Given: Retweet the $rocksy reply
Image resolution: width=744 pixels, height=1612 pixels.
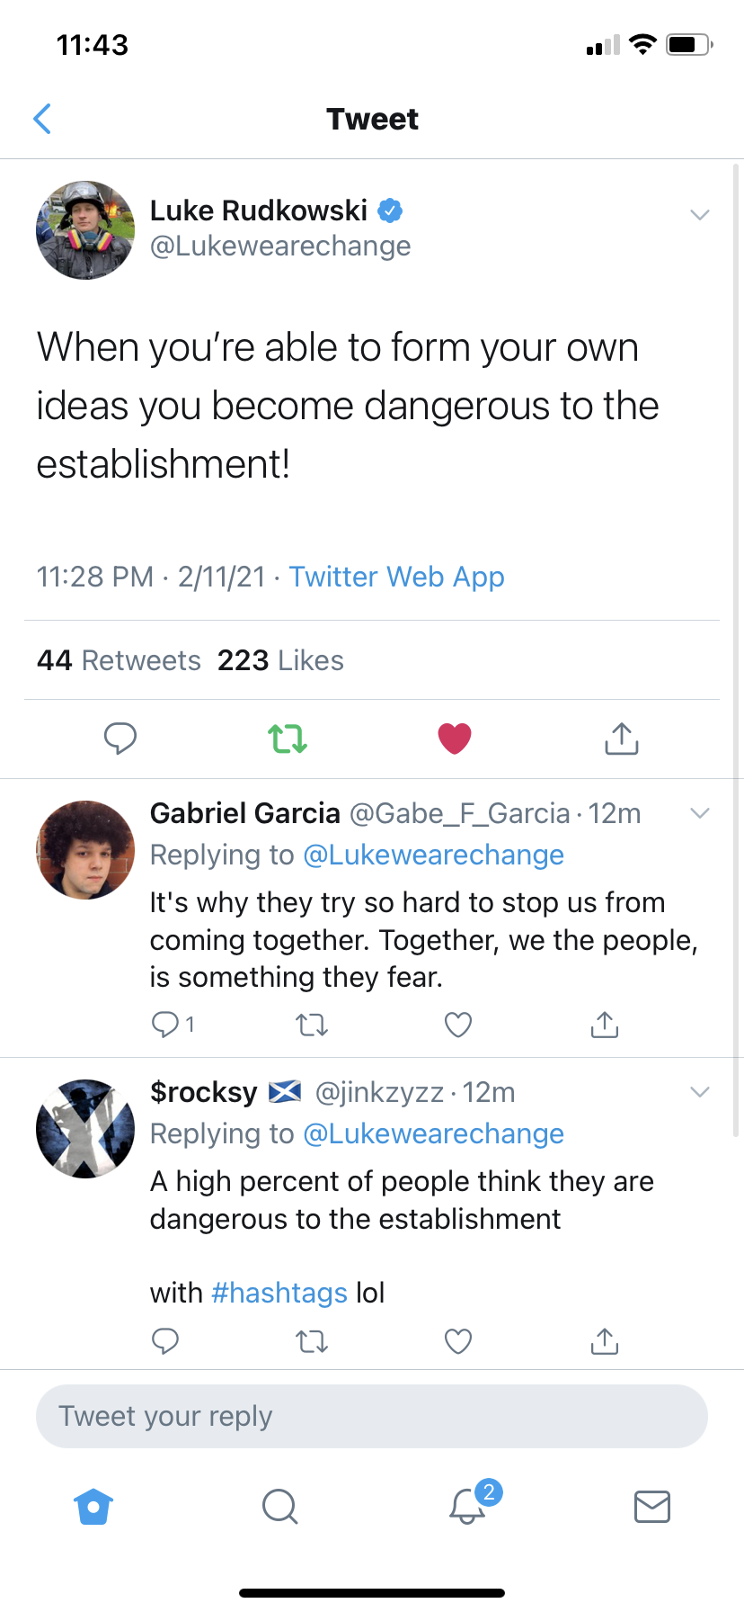Looking at the screenshot, I should click(x=312, y=1341).
